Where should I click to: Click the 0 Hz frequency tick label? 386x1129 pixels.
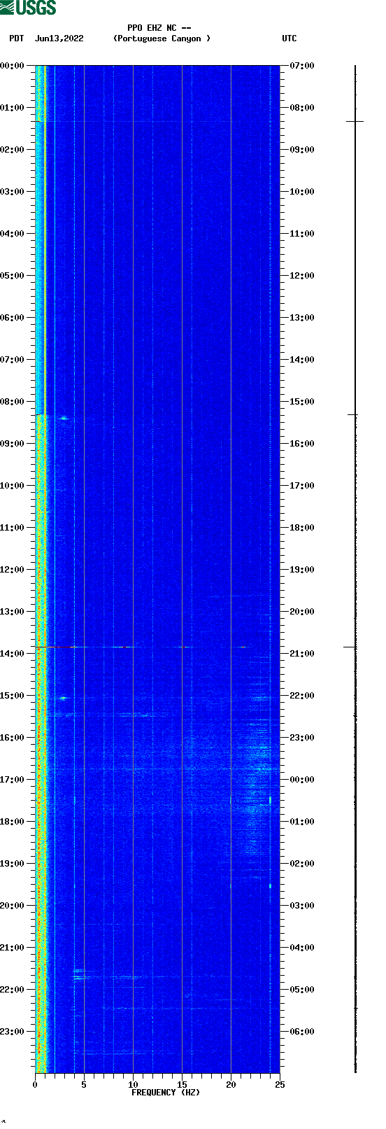(35, 1085)
